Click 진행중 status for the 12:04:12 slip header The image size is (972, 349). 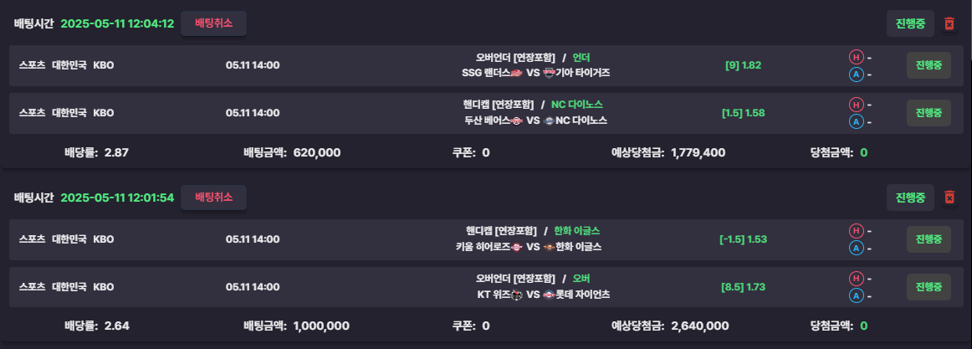(x=910, y=24)
